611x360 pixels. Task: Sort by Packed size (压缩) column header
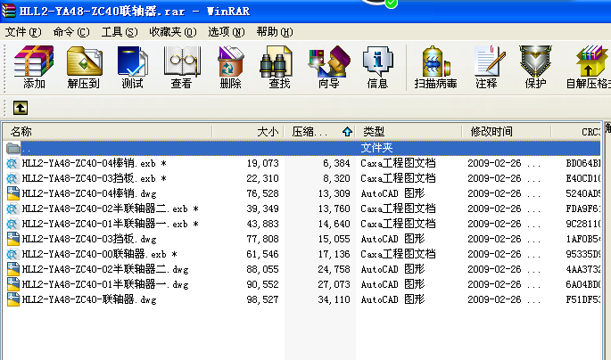pos(319,132)
